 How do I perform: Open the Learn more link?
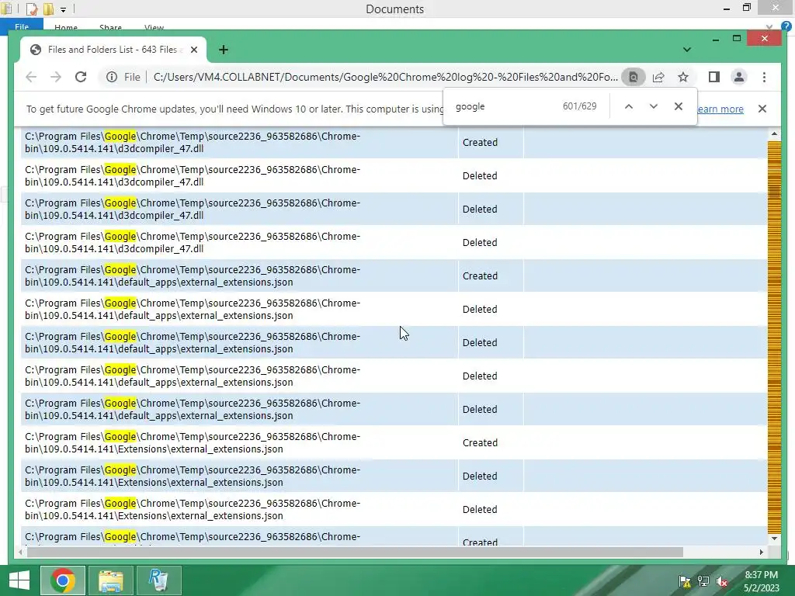720,109
